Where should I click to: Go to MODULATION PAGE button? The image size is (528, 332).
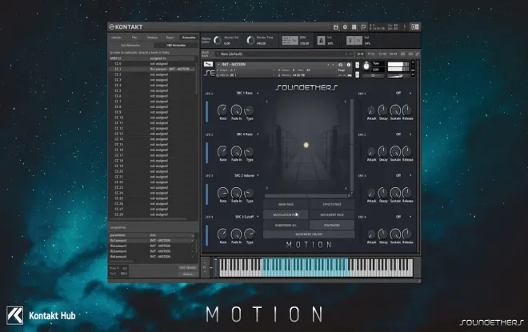click(286, 215)
